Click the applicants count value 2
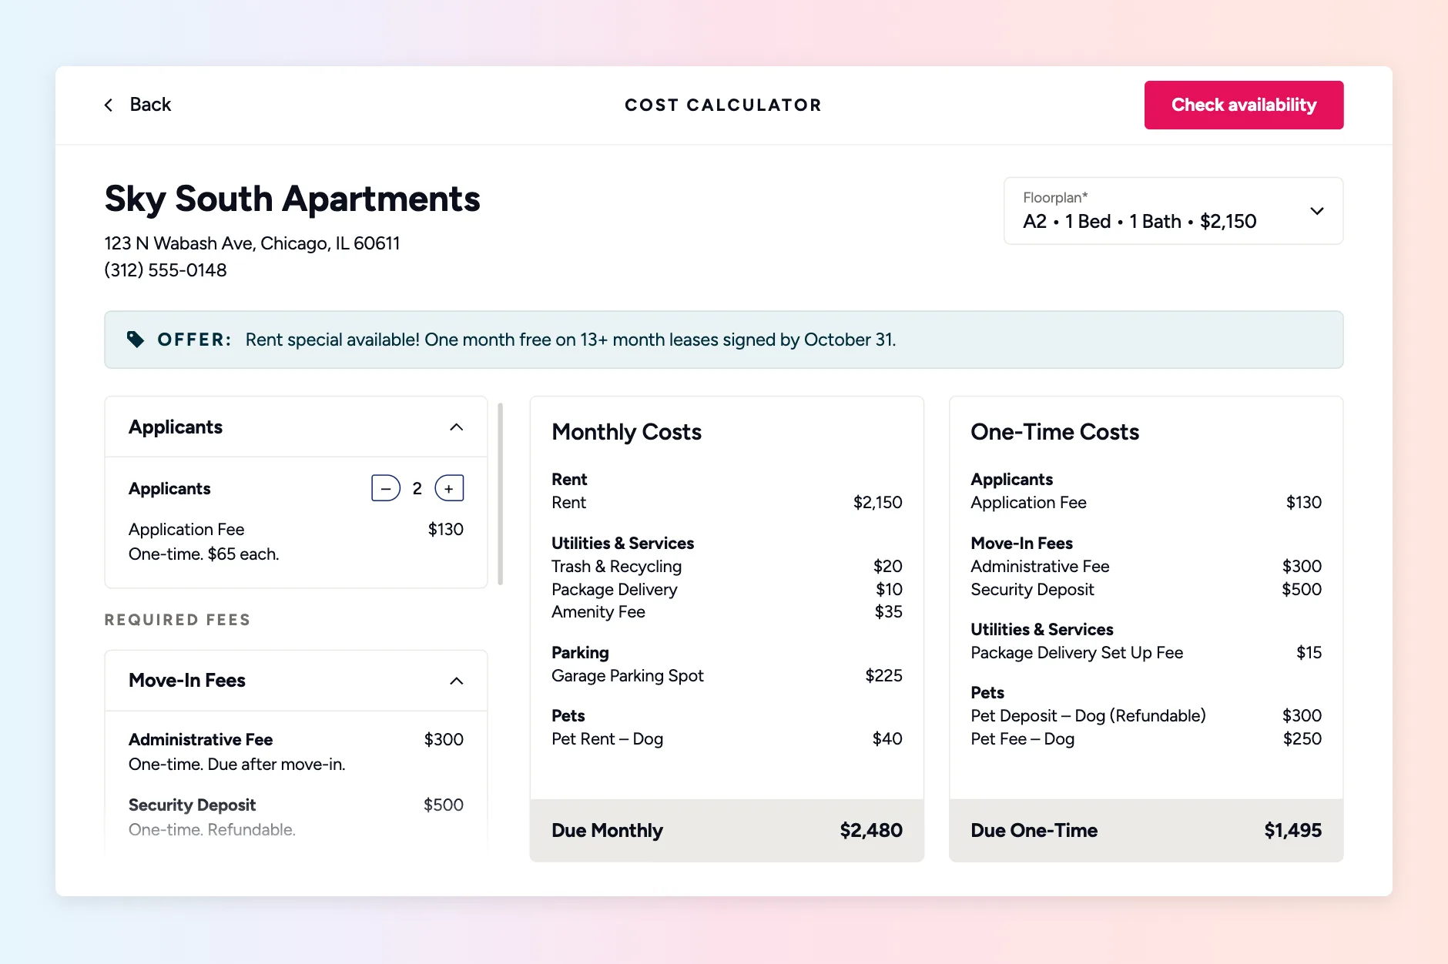The image size is (1448, 964). (x=417, y=489)
